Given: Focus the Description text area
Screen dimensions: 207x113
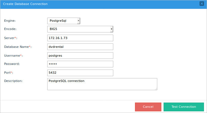Looking at the screenshot, I should (x=102, y=84).
